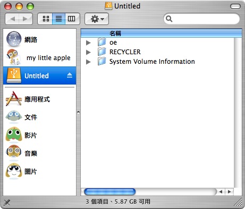Image resolution: width=245 pixels, height=209 pixels.
Task: Click the search field
Action: click(201, 19)
